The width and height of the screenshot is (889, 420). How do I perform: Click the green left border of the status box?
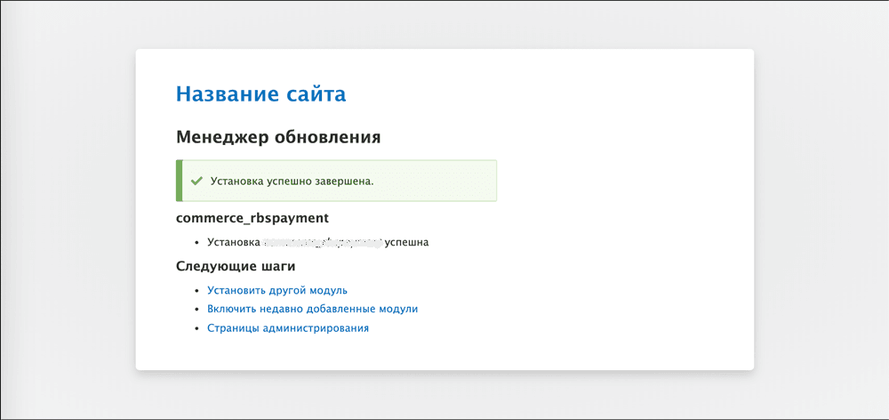(x=179, y=181)
